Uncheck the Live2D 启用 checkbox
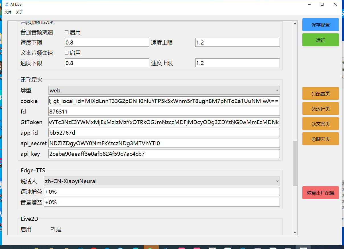This screenshot has width=344, height=249. (x=53, y=229)
